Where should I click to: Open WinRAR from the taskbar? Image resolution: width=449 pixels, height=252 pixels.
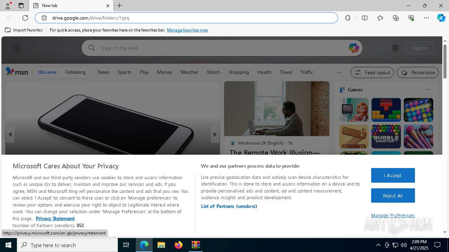pos(195,245)
